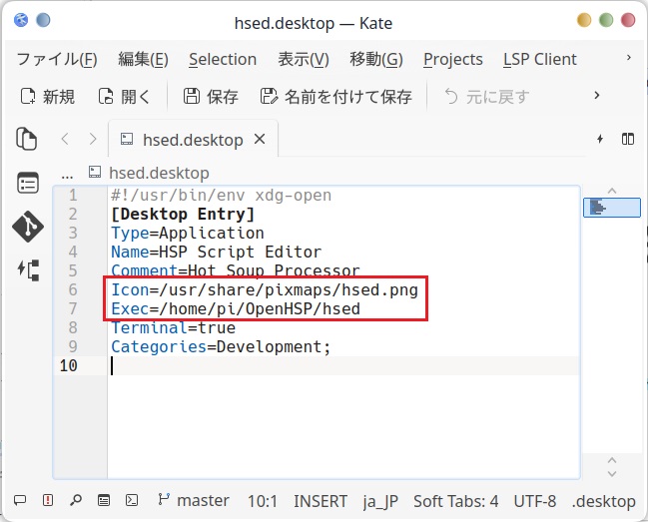Screen dimensions: 648x522
Task: Open the Projects menu
Action: click(453, 60)
